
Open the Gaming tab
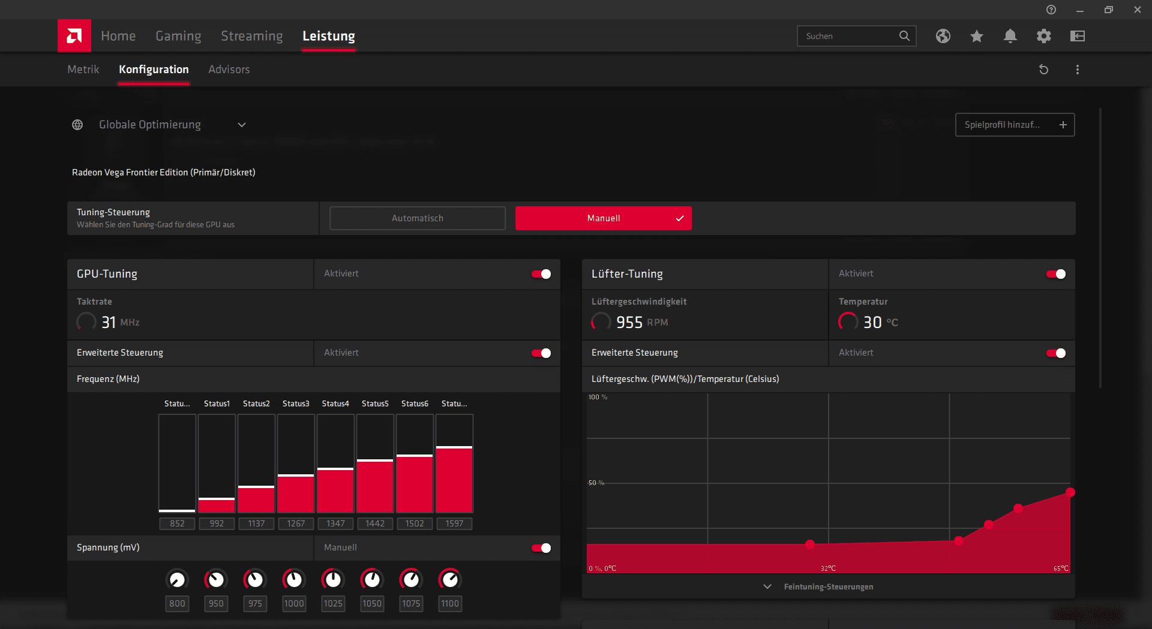(178, 36)
